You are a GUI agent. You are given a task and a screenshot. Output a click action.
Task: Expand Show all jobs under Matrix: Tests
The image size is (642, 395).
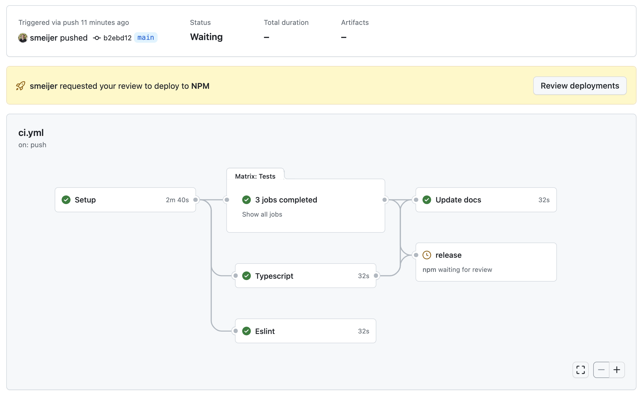(262, 214)
